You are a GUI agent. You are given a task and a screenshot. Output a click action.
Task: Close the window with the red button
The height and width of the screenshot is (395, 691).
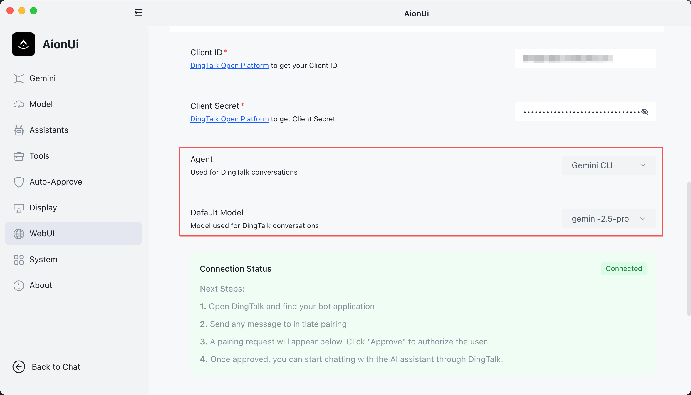point(10,11)
